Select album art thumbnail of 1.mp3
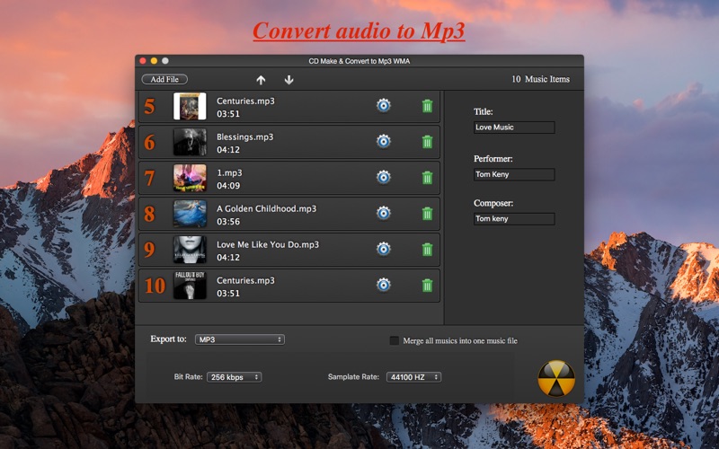The height and width of the screenshot is (449, 719). pyautogui.click(x=190, y=178)
